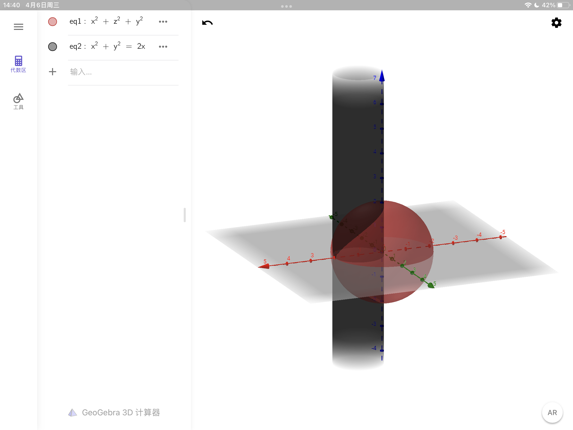Open the settings gear icon
This screenshot has height=430, width=573.
[556, 23]
